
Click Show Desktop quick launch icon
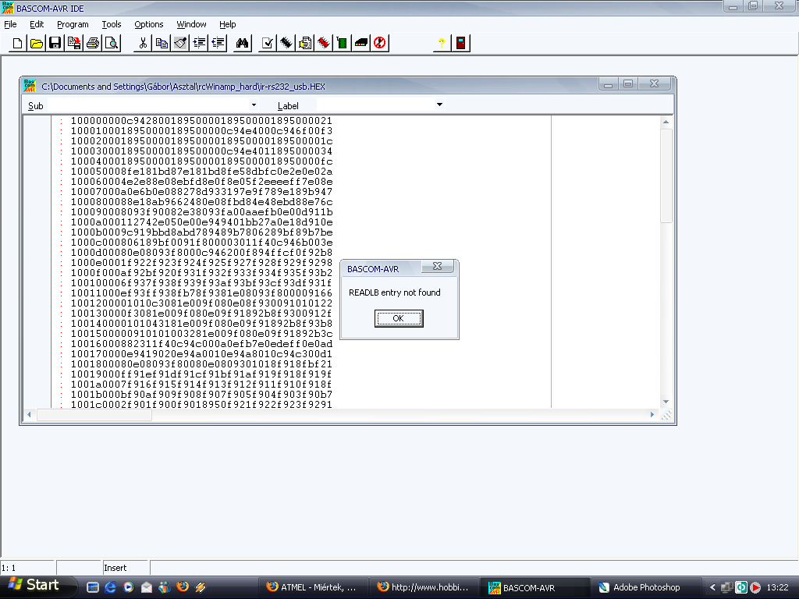pyautogui.click(x=92, y=587)
